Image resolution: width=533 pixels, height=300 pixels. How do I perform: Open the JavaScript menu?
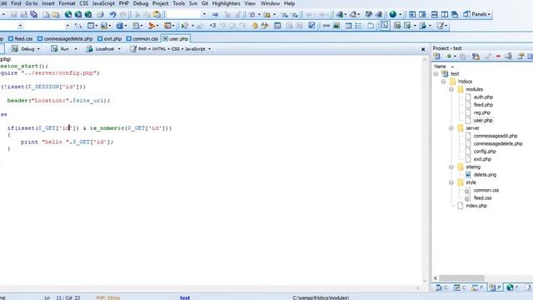coord(103,3)
